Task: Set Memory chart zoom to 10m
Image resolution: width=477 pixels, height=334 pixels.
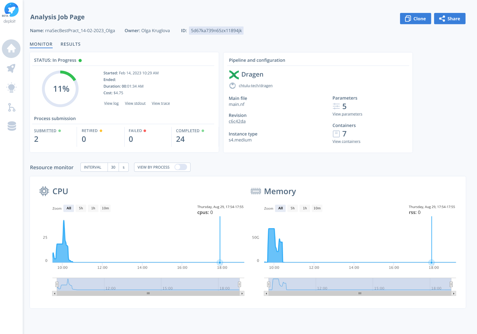Action: coord(317,208)
